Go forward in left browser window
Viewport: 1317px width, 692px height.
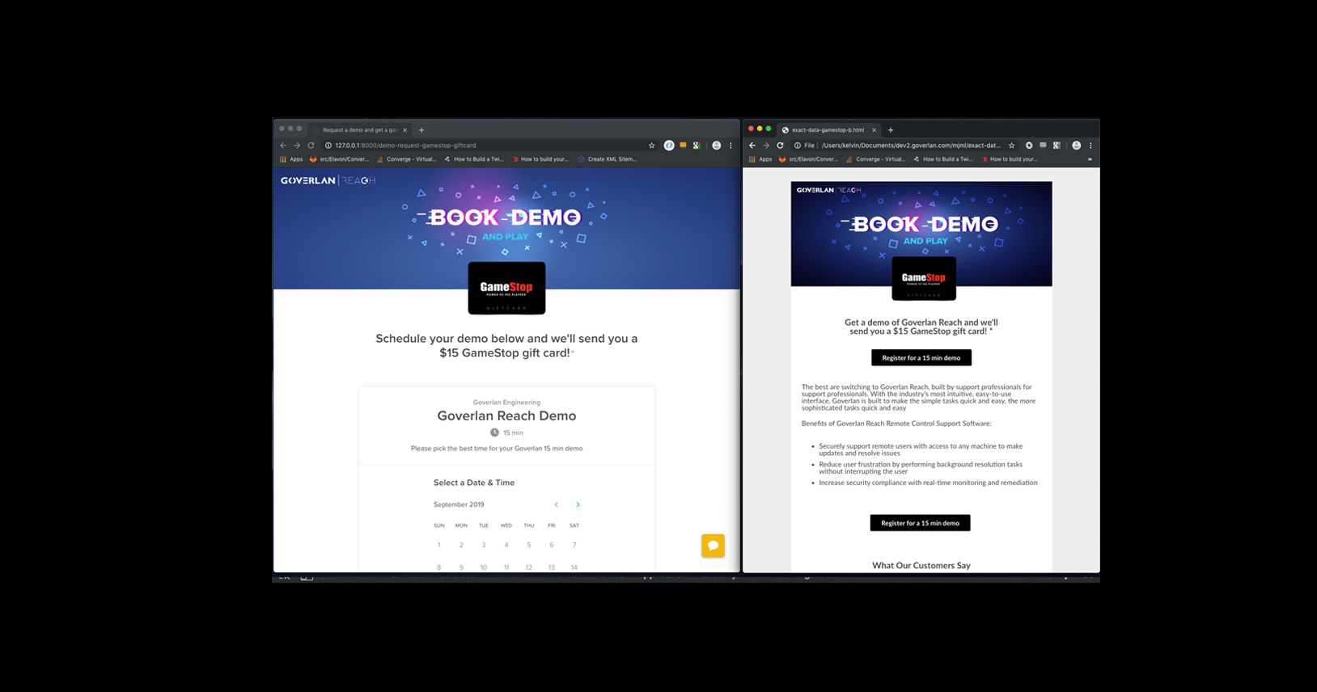click(297, 146)
